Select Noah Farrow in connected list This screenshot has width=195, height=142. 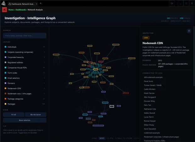(149, 93)
